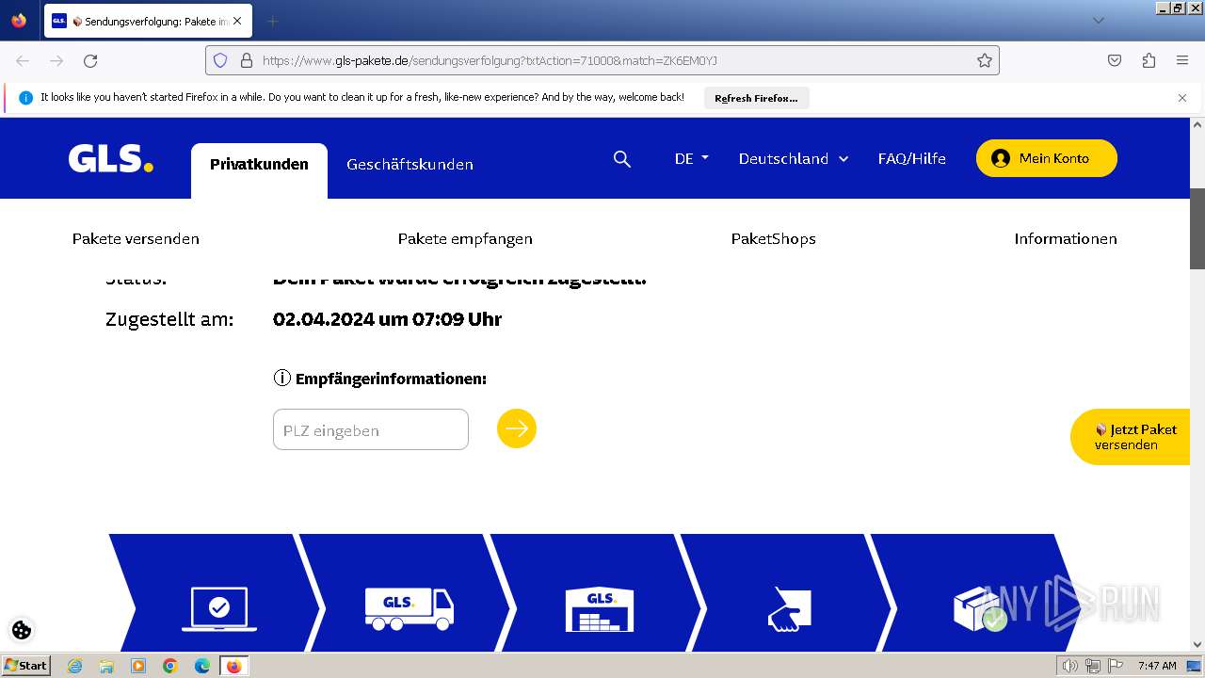
Task: Open Save to Pocket
Action: [x=1115, y=60]
